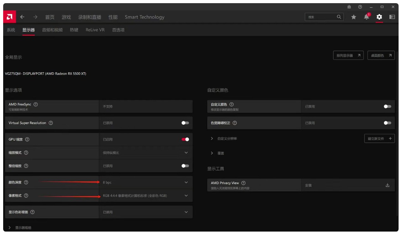Open the bug report icon in title bar
This screenshot has width=403, height=235.
349,7
